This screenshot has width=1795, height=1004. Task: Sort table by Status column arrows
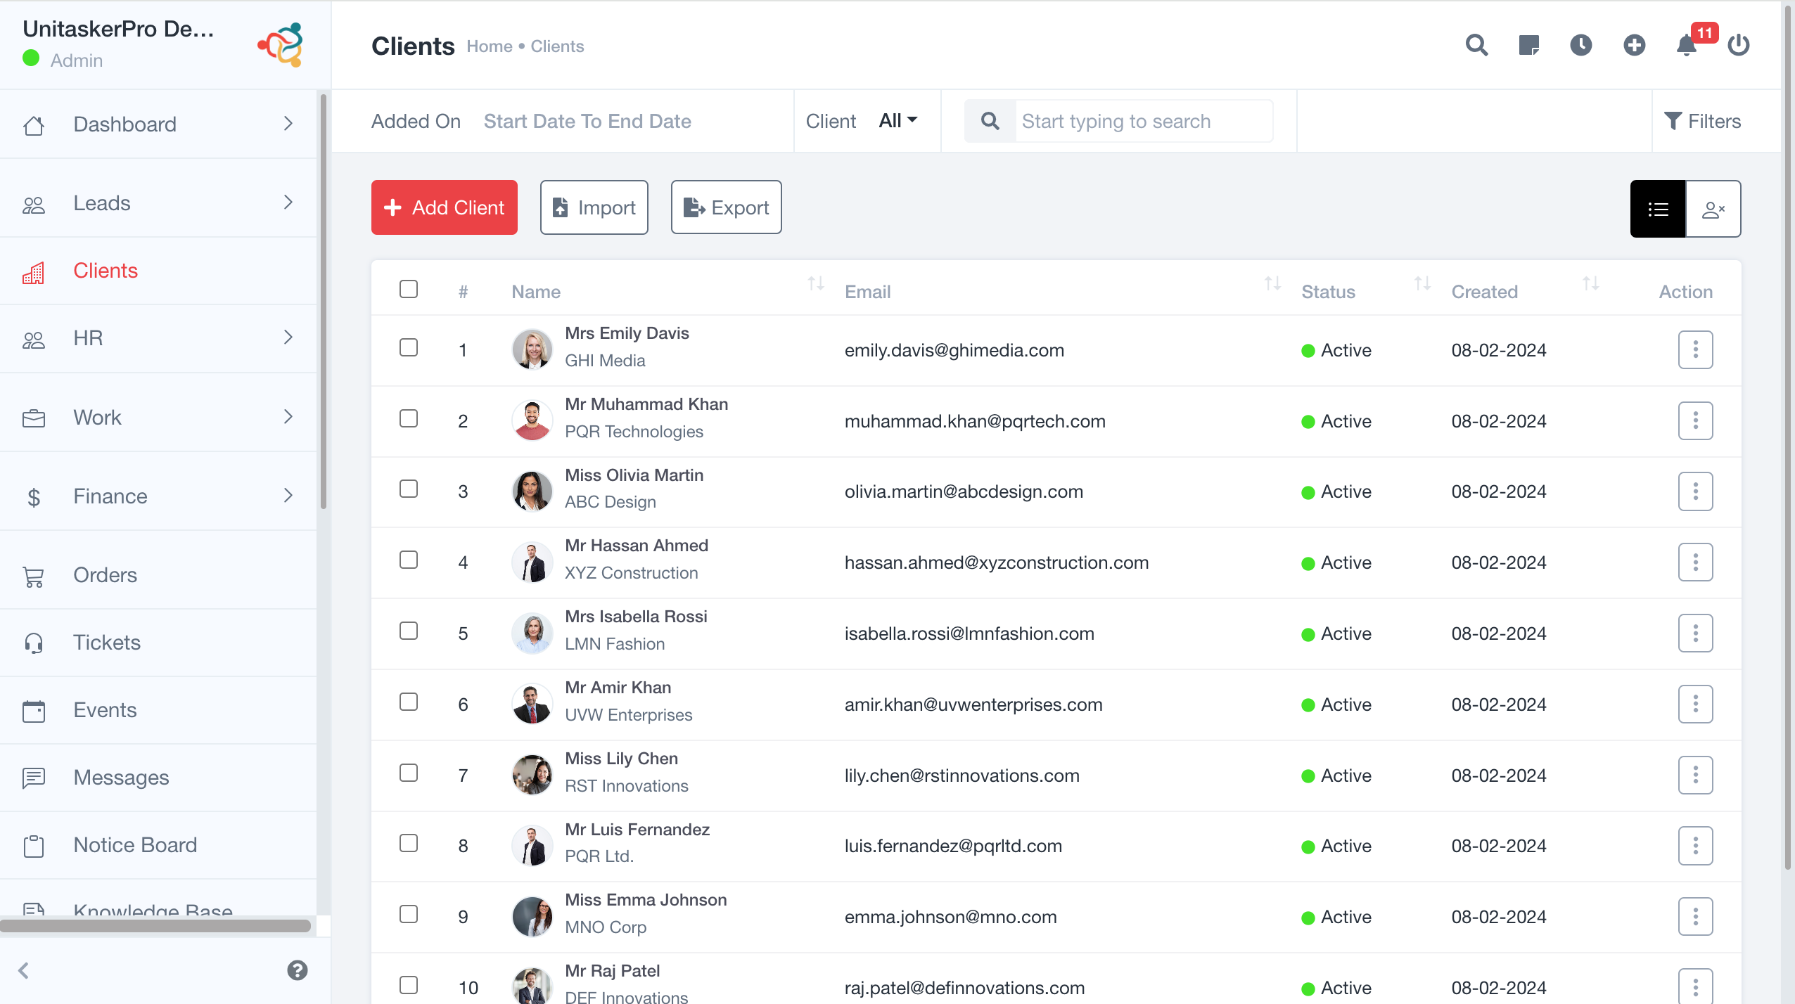(1422, 283)
